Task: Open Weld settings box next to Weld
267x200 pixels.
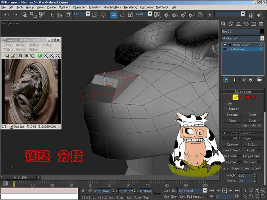Action: click(x=260, y=150)
